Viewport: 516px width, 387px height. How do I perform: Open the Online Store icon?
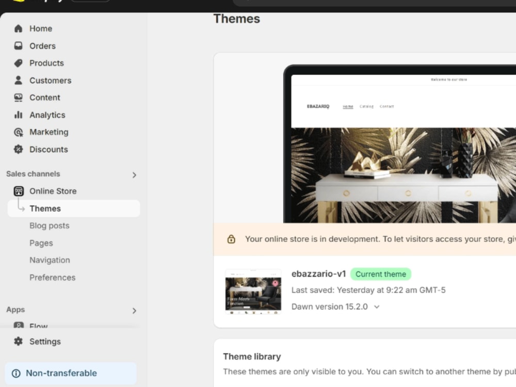pos(19,191)
